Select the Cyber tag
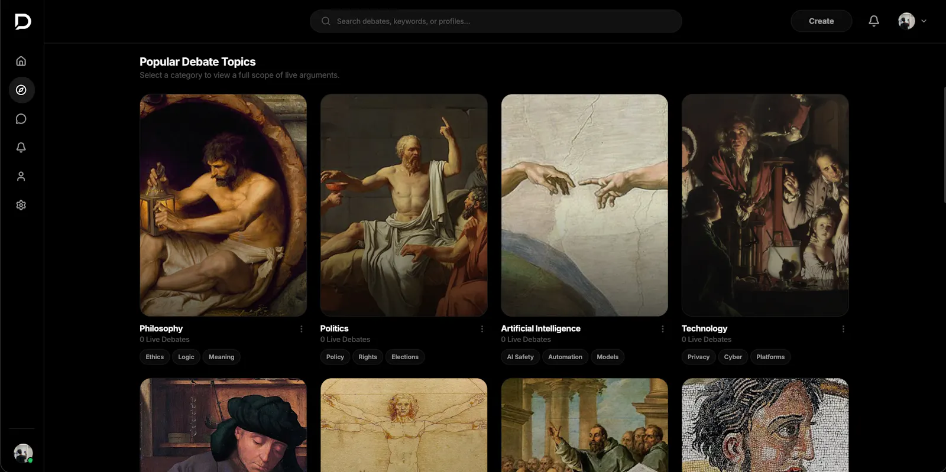946x472 pixels. pos(733,357)
